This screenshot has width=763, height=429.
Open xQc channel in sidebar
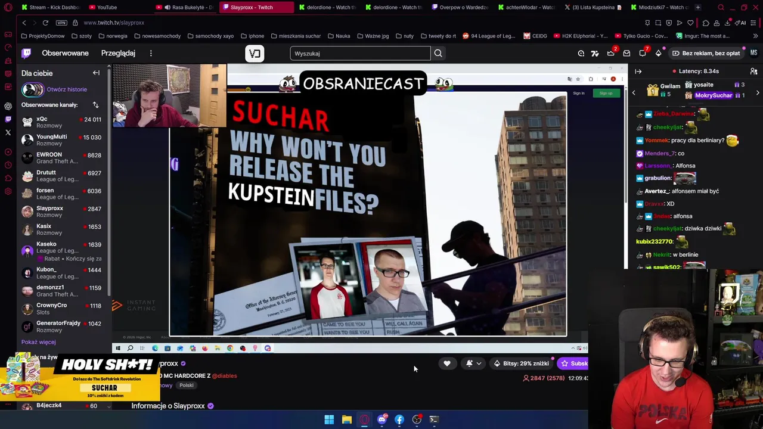62,122
